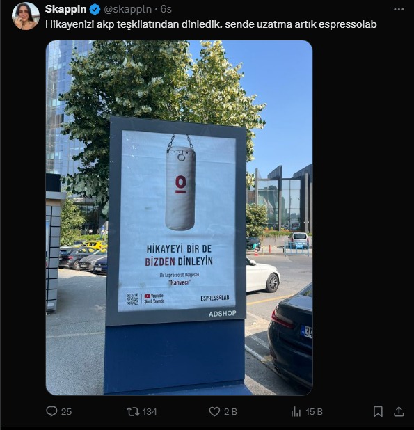This screenshot has height=430, width=414.
Task: Click the view count 15 B
Action: (x=315, y=412)
